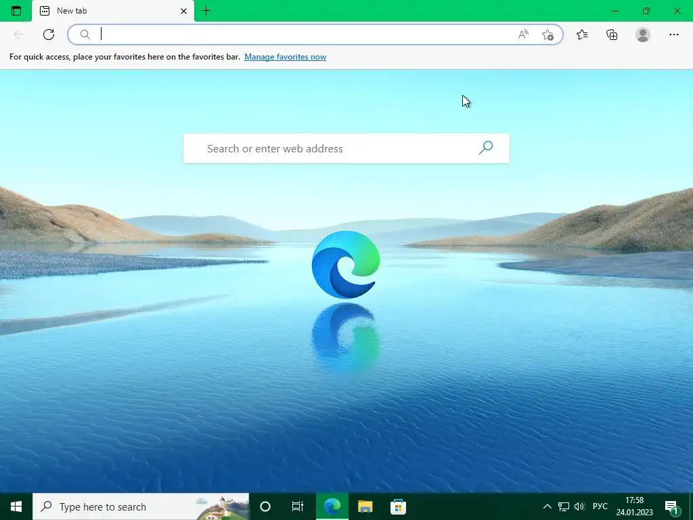
Task: Open the Collections panel
Action: (612, 35)
